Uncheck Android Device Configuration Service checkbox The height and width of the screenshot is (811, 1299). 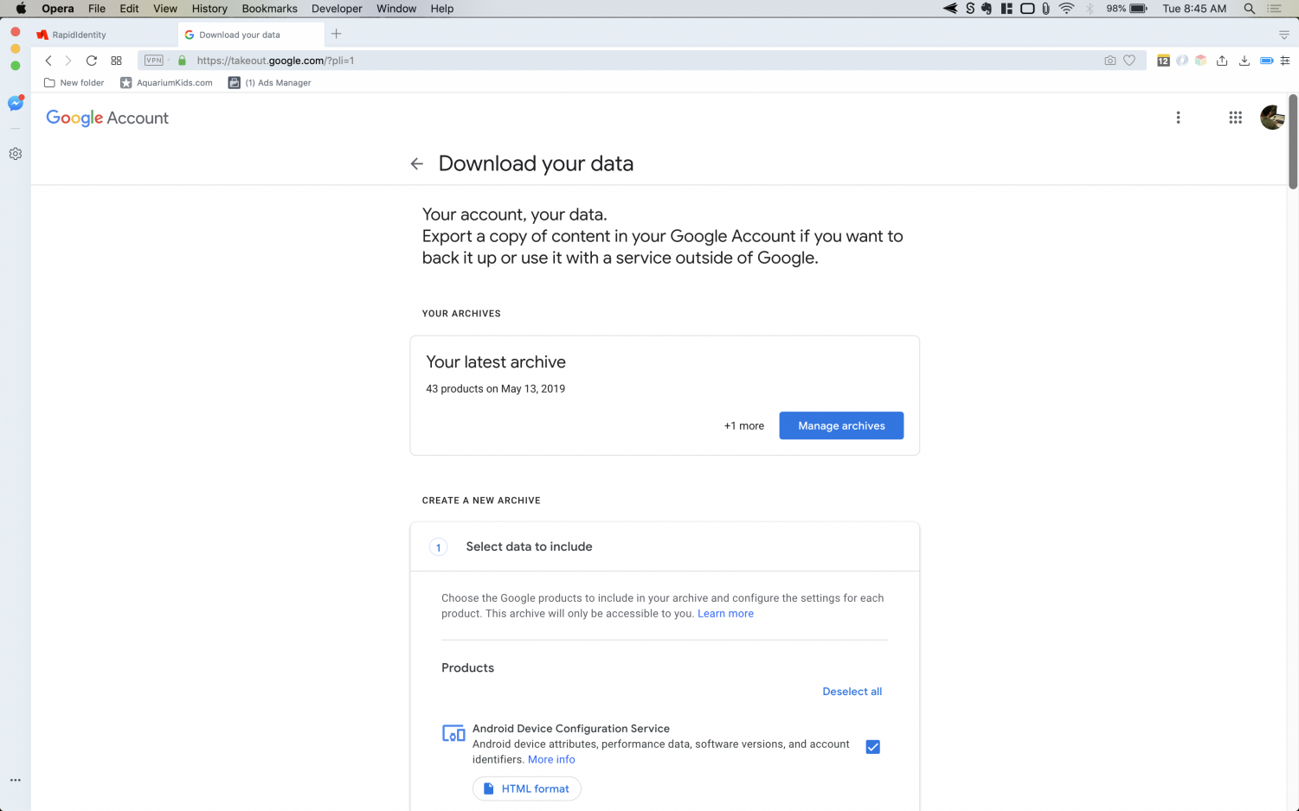[872, 747]
